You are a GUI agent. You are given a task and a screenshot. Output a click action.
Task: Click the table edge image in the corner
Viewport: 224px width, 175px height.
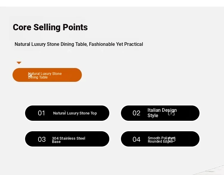(x=210, y=170)
